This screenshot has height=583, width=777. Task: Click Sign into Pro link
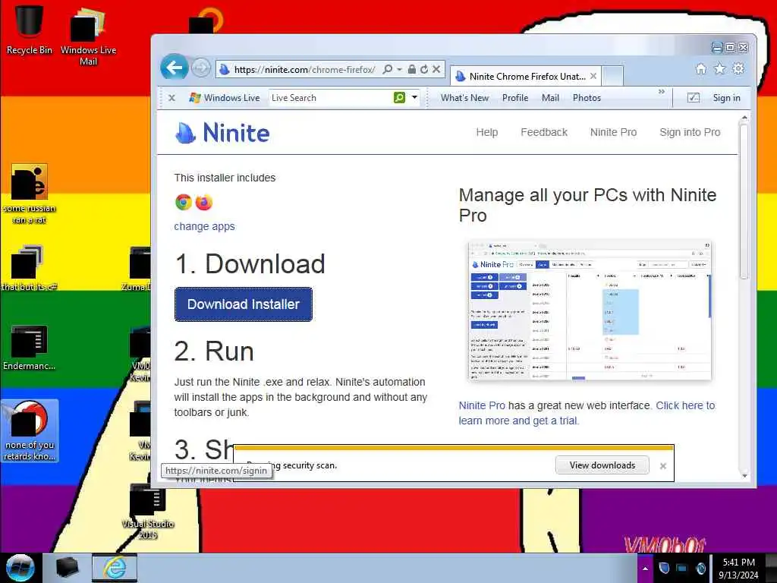click(690, 132)
